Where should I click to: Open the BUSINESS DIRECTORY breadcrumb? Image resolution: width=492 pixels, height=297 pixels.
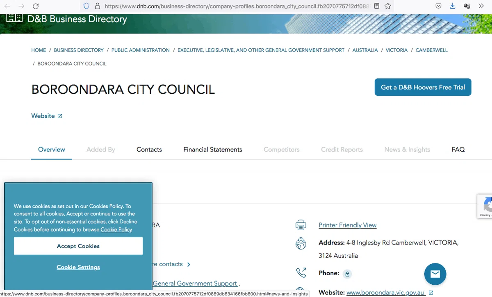pyautogui.click(x=79, y=50)
